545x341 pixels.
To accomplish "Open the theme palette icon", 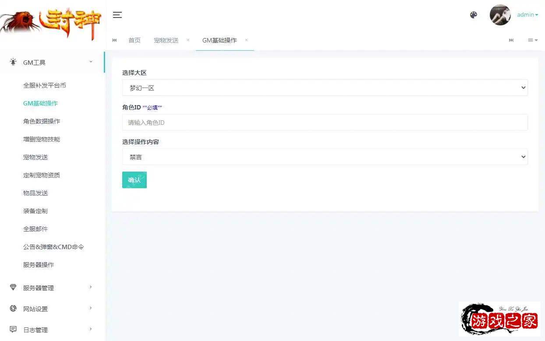I will click(x=474, y=15).
